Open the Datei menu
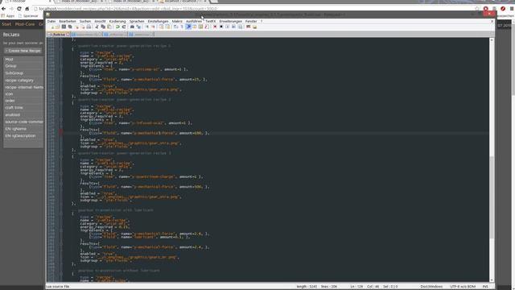The width and height of the screenshot is (515, 290). tap(51, 22)
